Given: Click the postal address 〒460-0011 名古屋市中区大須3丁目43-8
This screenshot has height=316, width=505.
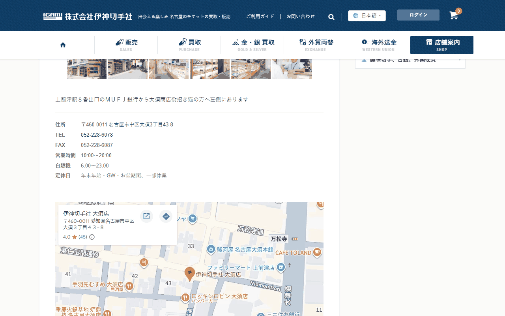Looking at the screenshot, I should click(127, 124).
